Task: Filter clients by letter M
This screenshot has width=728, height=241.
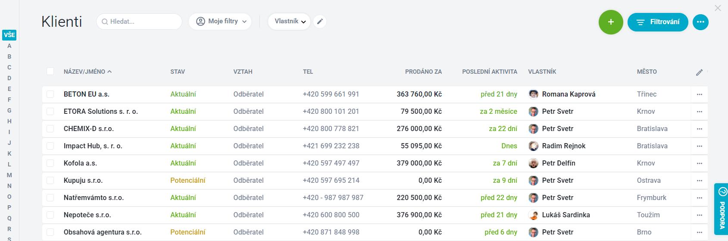Action: [x=9, y=175]
